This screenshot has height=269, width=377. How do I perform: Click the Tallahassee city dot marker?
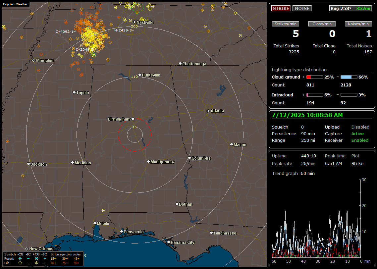pos(211,233)
